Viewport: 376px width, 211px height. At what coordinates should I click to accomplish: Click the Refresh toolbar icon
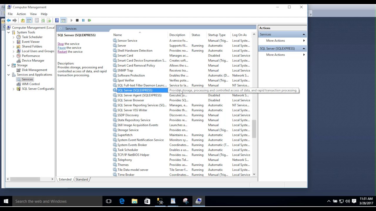[x=43, y=20]
